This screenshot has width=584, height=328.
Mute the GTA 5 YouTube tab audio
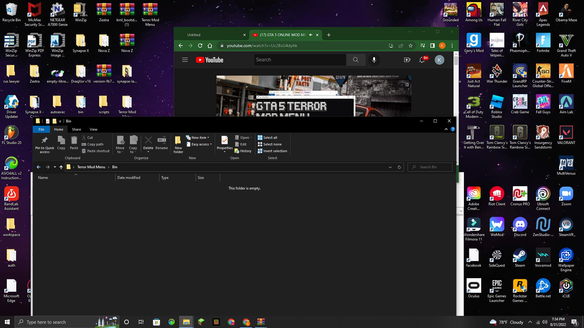311,35
